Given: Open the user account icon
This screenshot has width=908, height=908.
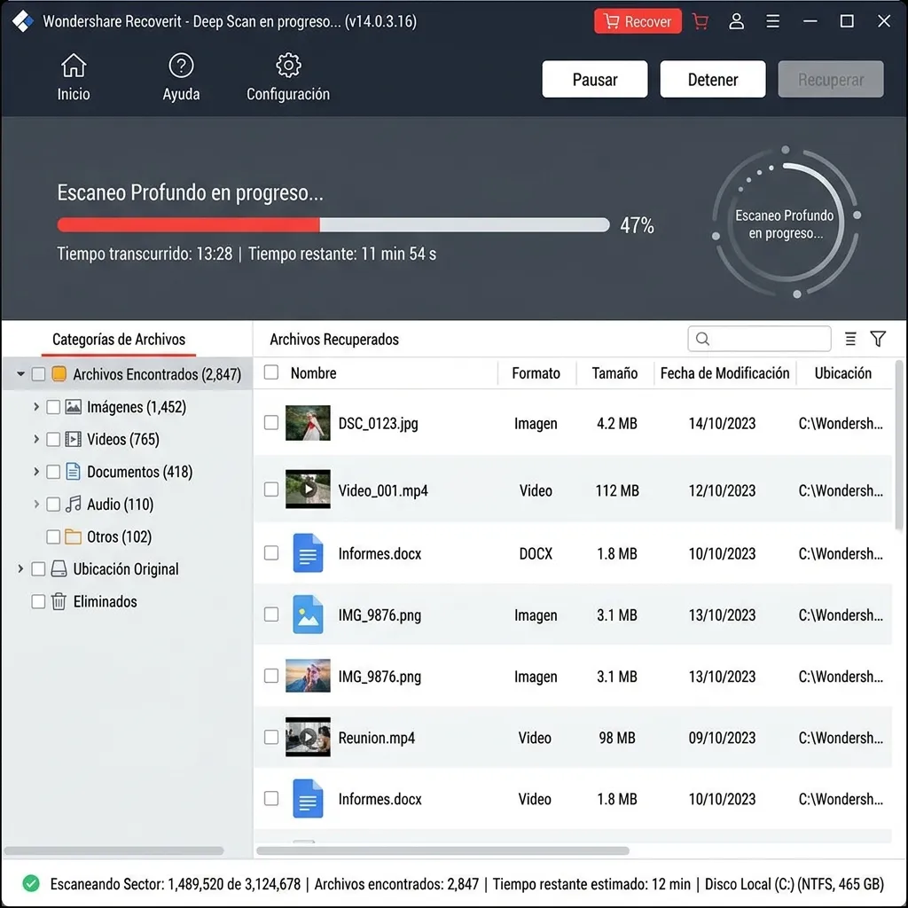Looking at the screenshot, I should (737, 21).
